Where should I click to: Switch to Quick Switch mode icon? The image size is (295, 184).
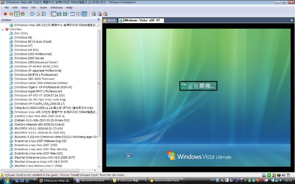click(59, 14)
